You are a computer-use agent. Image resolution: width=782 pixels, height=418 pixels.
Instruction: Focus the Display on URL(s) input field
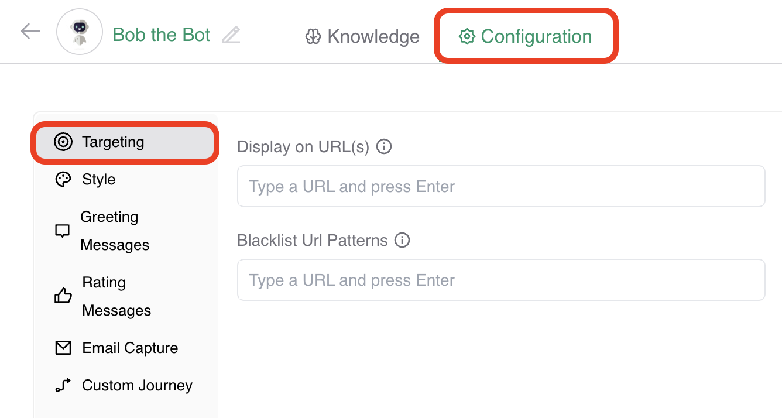pos(500,187)
